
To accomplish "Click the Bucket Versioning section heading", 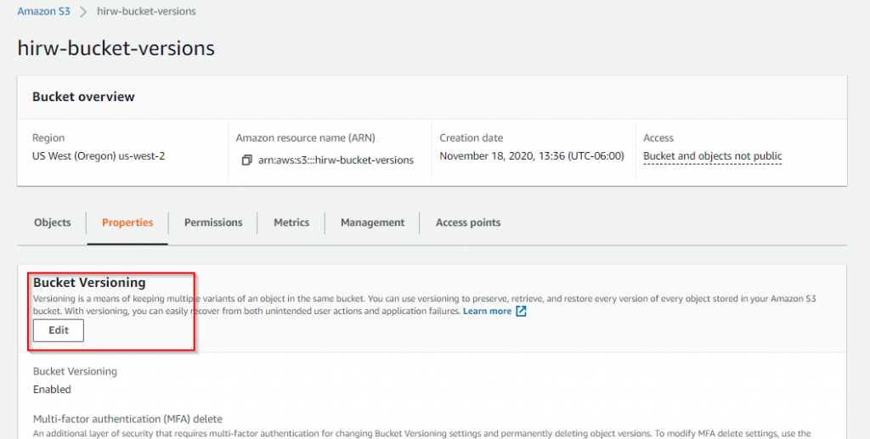I will [89, 283].
